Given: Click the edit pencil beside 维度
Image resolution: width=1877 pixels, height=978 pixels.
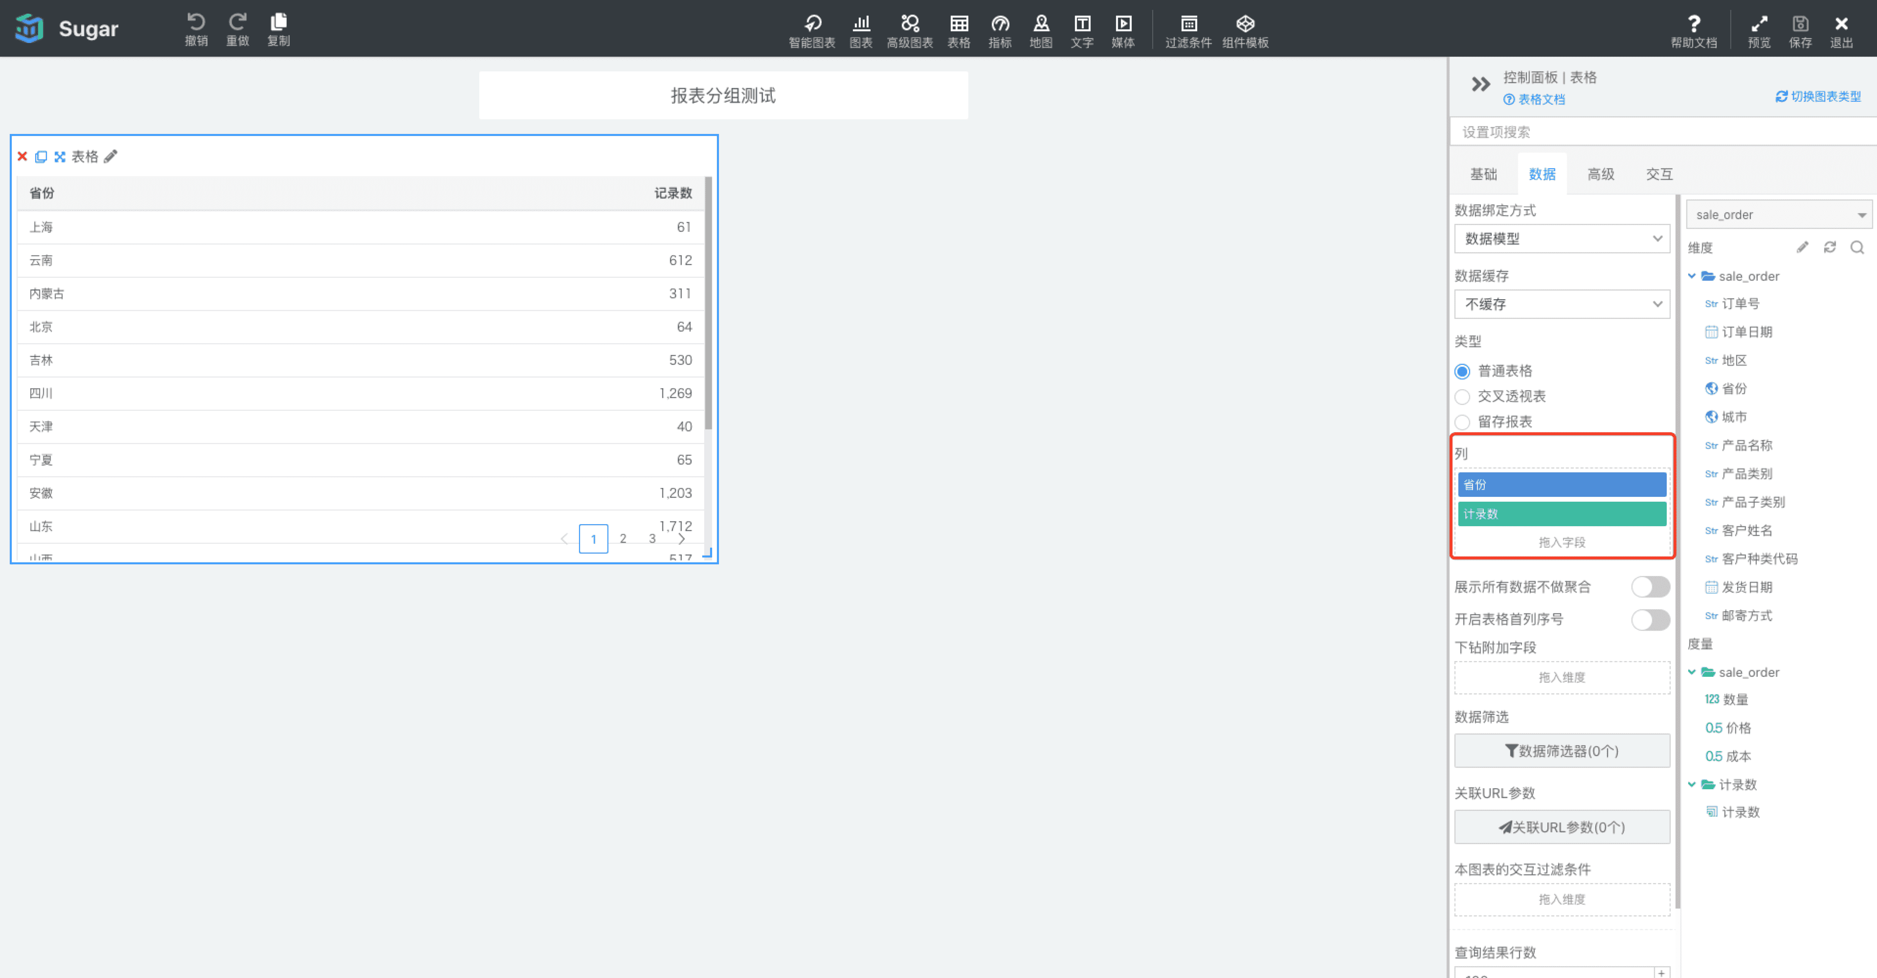Looking at the screenshot, I should [1802, 247].
